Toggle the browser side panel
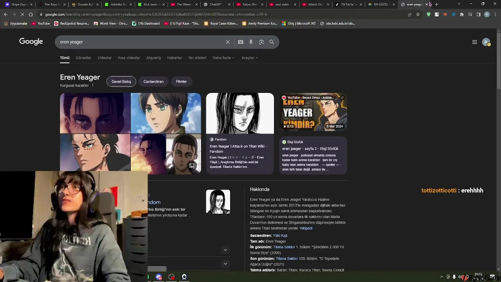Image resolution: width=501 pixels, height=282 pixels. pos(478,14)
